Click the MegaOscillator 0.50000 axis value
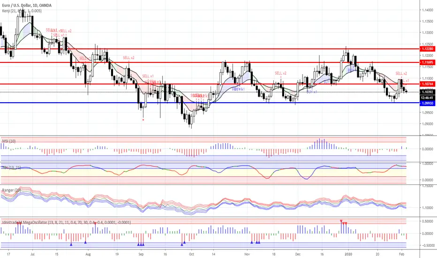This screenshot has height=258, width=437. click(428, 221)
